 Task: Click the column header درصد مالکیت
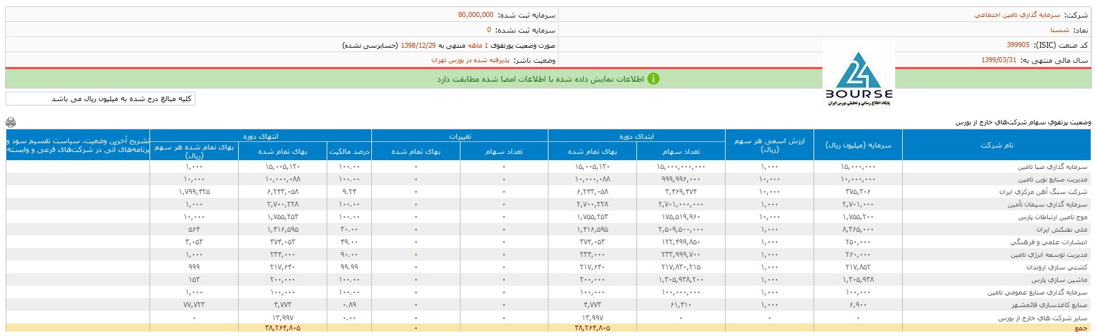click(349, 151)
